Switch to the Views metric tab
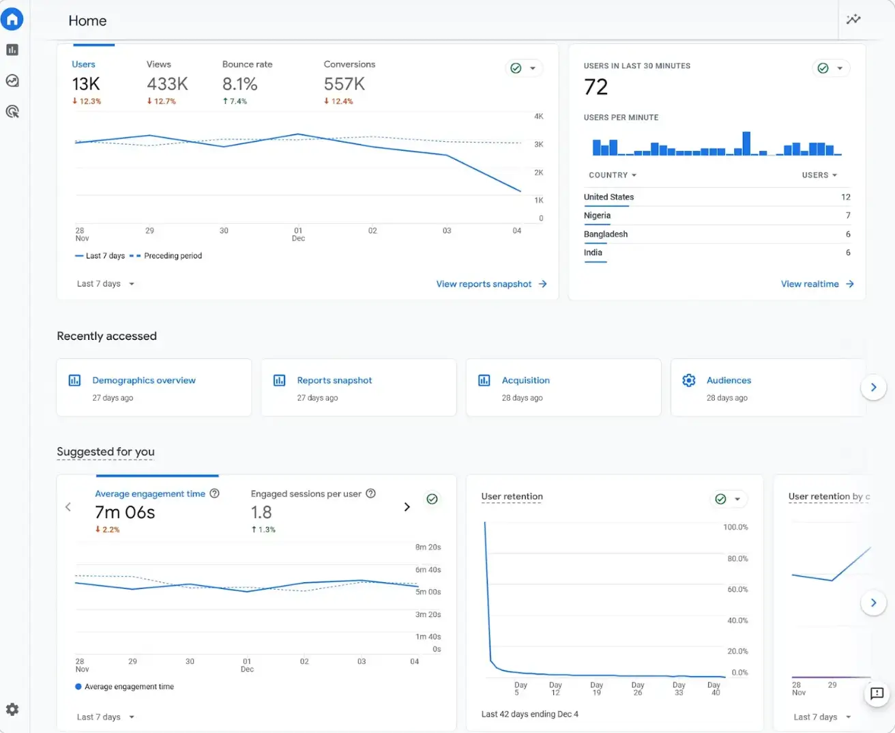Viewport: 895px width, 733px height. (x=158, y=64)
